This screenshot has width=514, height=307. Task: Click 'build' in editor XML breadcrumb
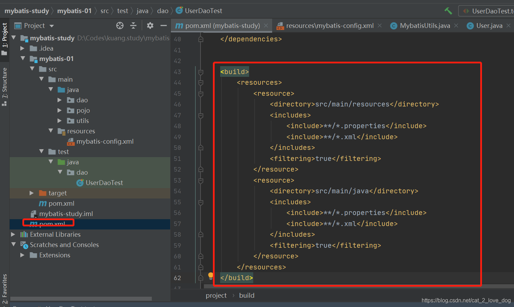tap(247, 295)
